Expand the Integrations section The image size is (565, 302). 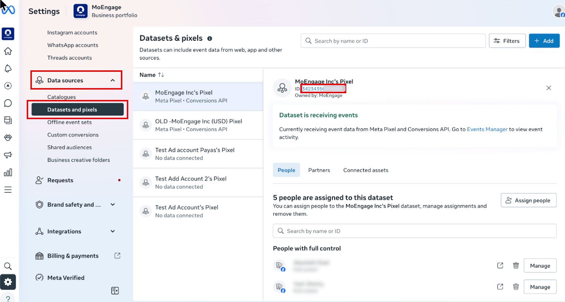(113, 231)
